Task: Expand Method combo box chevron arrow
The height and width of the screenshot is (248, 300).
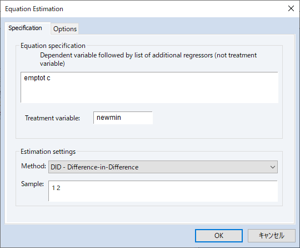Action: tap(273, 167)
